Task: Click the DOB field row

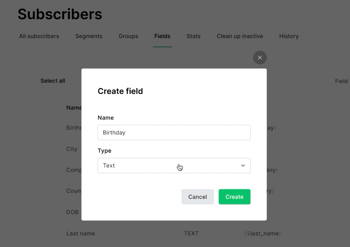Action: click(x=72, y=212)
